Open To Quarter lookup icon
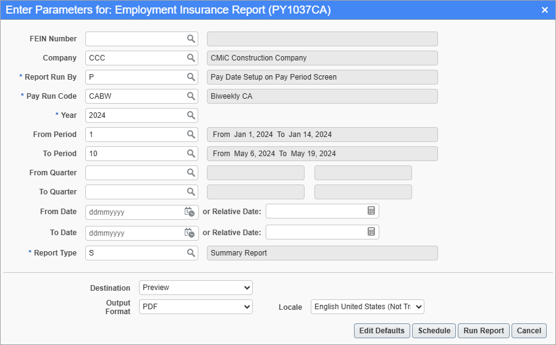The width and height of the screenshot is (556, 345). coord(191,191)
